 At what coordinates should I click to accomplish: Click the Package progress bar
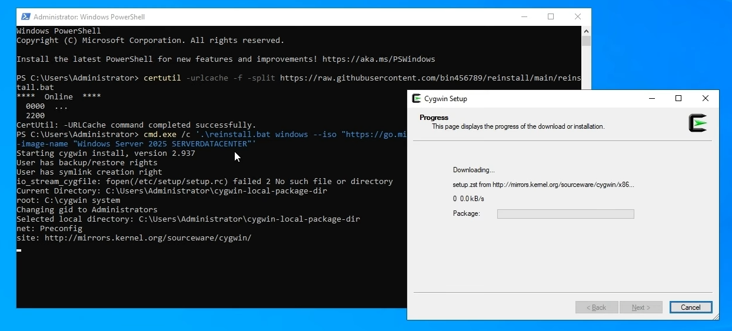[x=565, y=214]
